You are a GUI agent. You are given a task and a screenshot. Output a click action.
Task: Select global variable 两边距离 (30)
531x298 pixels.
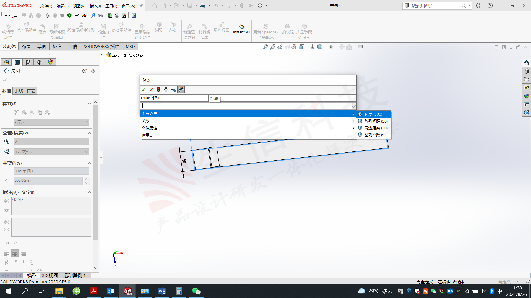pyautogui.click(x=373, y=128)
